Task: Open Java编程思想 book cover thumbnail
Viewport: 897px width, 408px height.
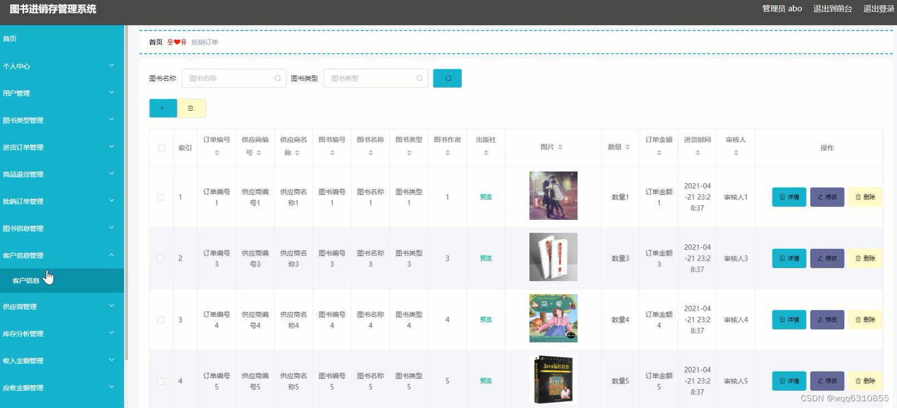Action: [553, 380]
